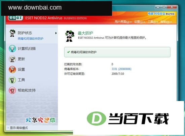The width and height of the screenshot is (185, 136).
Task: Click the virus database version 3331 (20080806) link
Action: tap(121, 69)
